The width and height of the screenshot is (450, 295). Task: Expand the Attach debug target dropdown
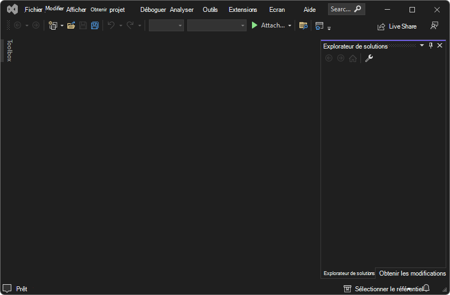pyautogui.click(x=290, y=25)
